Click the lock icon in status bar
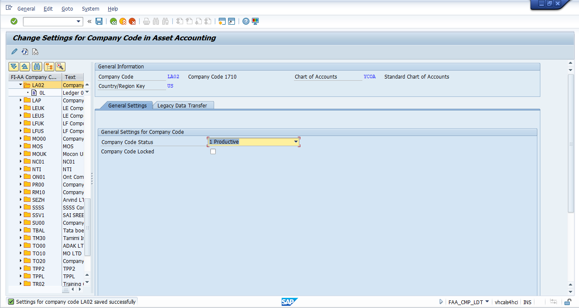579x308 pixels. [567, 302]
